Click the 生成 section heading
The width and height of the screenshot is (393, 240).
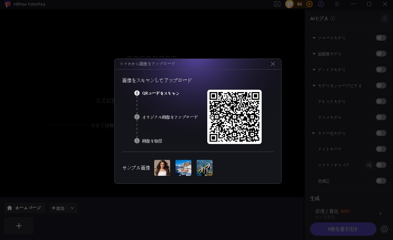click(315, 199)
